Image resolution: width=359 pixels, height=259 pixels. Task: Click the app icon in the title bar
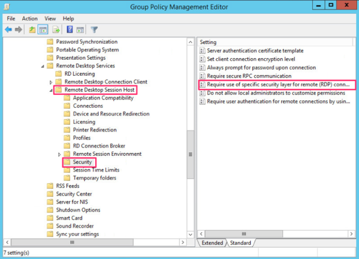pyautogui.click(x=7, y=7)
